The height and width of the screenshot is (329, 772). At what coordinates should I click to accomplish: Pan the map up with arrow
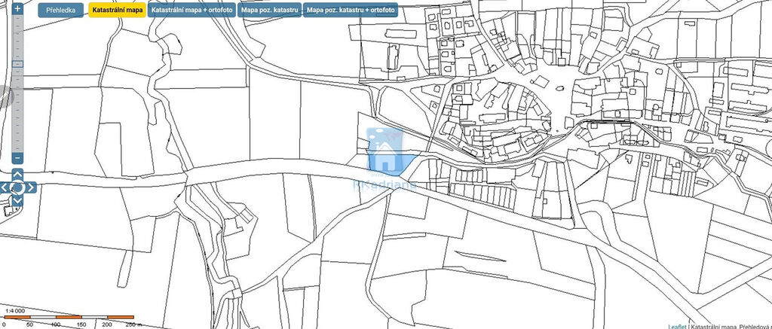(18, 175)
